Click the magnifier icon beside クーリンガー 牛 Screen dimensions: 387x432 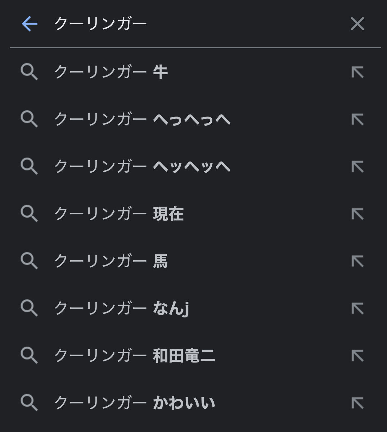coord(29,72)
